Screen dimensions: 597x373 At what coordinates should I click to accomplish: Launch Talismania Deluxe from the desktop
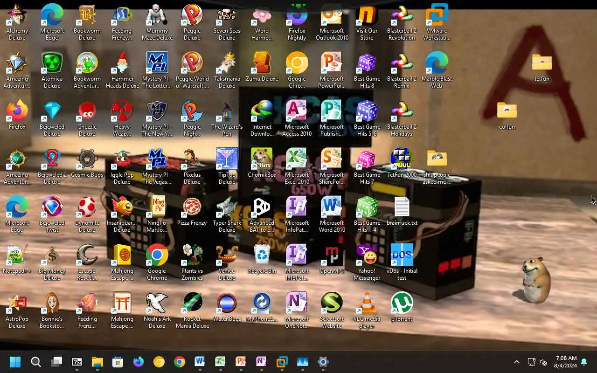pos(227,70)
